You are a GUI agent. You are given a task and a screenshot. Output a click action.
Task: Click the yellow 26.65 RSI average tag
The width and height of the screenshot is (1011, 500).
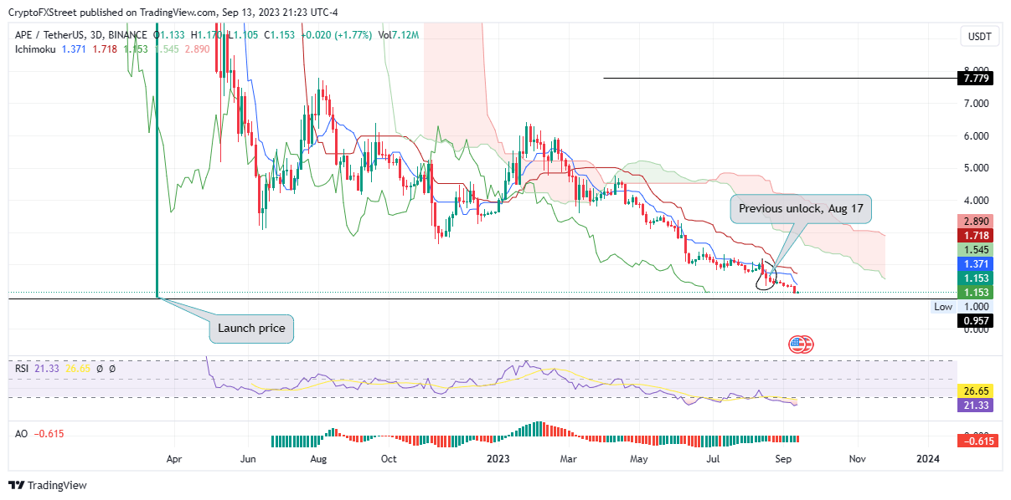point(975,390)
